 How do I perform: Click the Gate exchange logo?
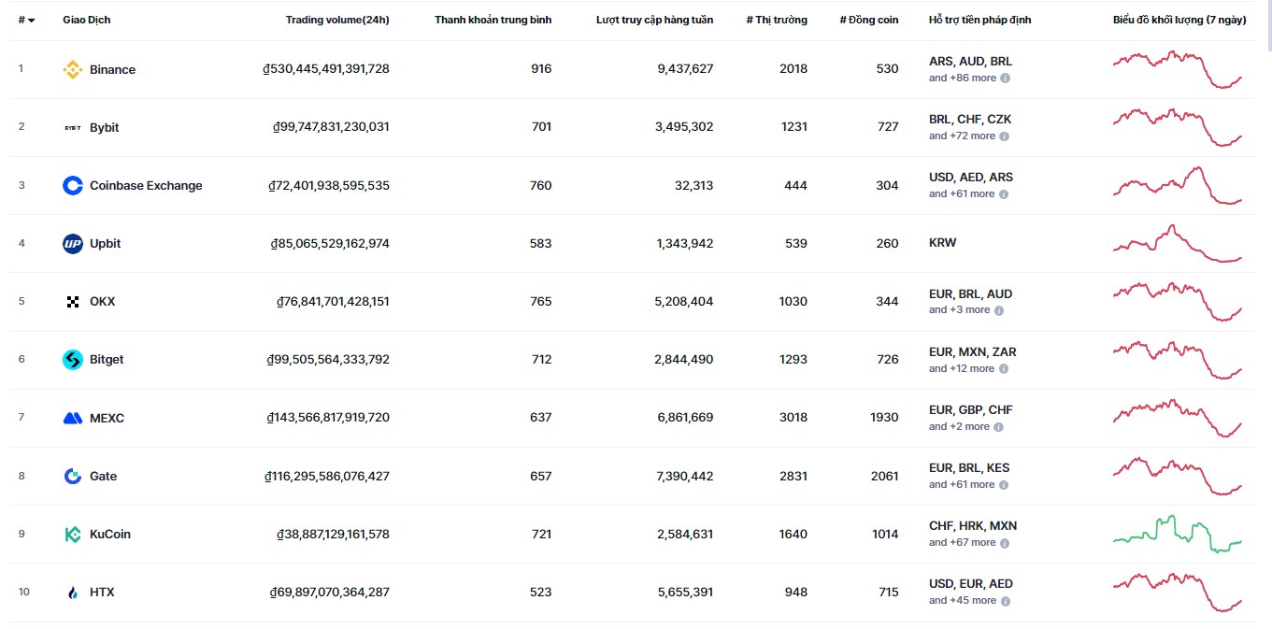pyautogui.click(x=73, y=476)
